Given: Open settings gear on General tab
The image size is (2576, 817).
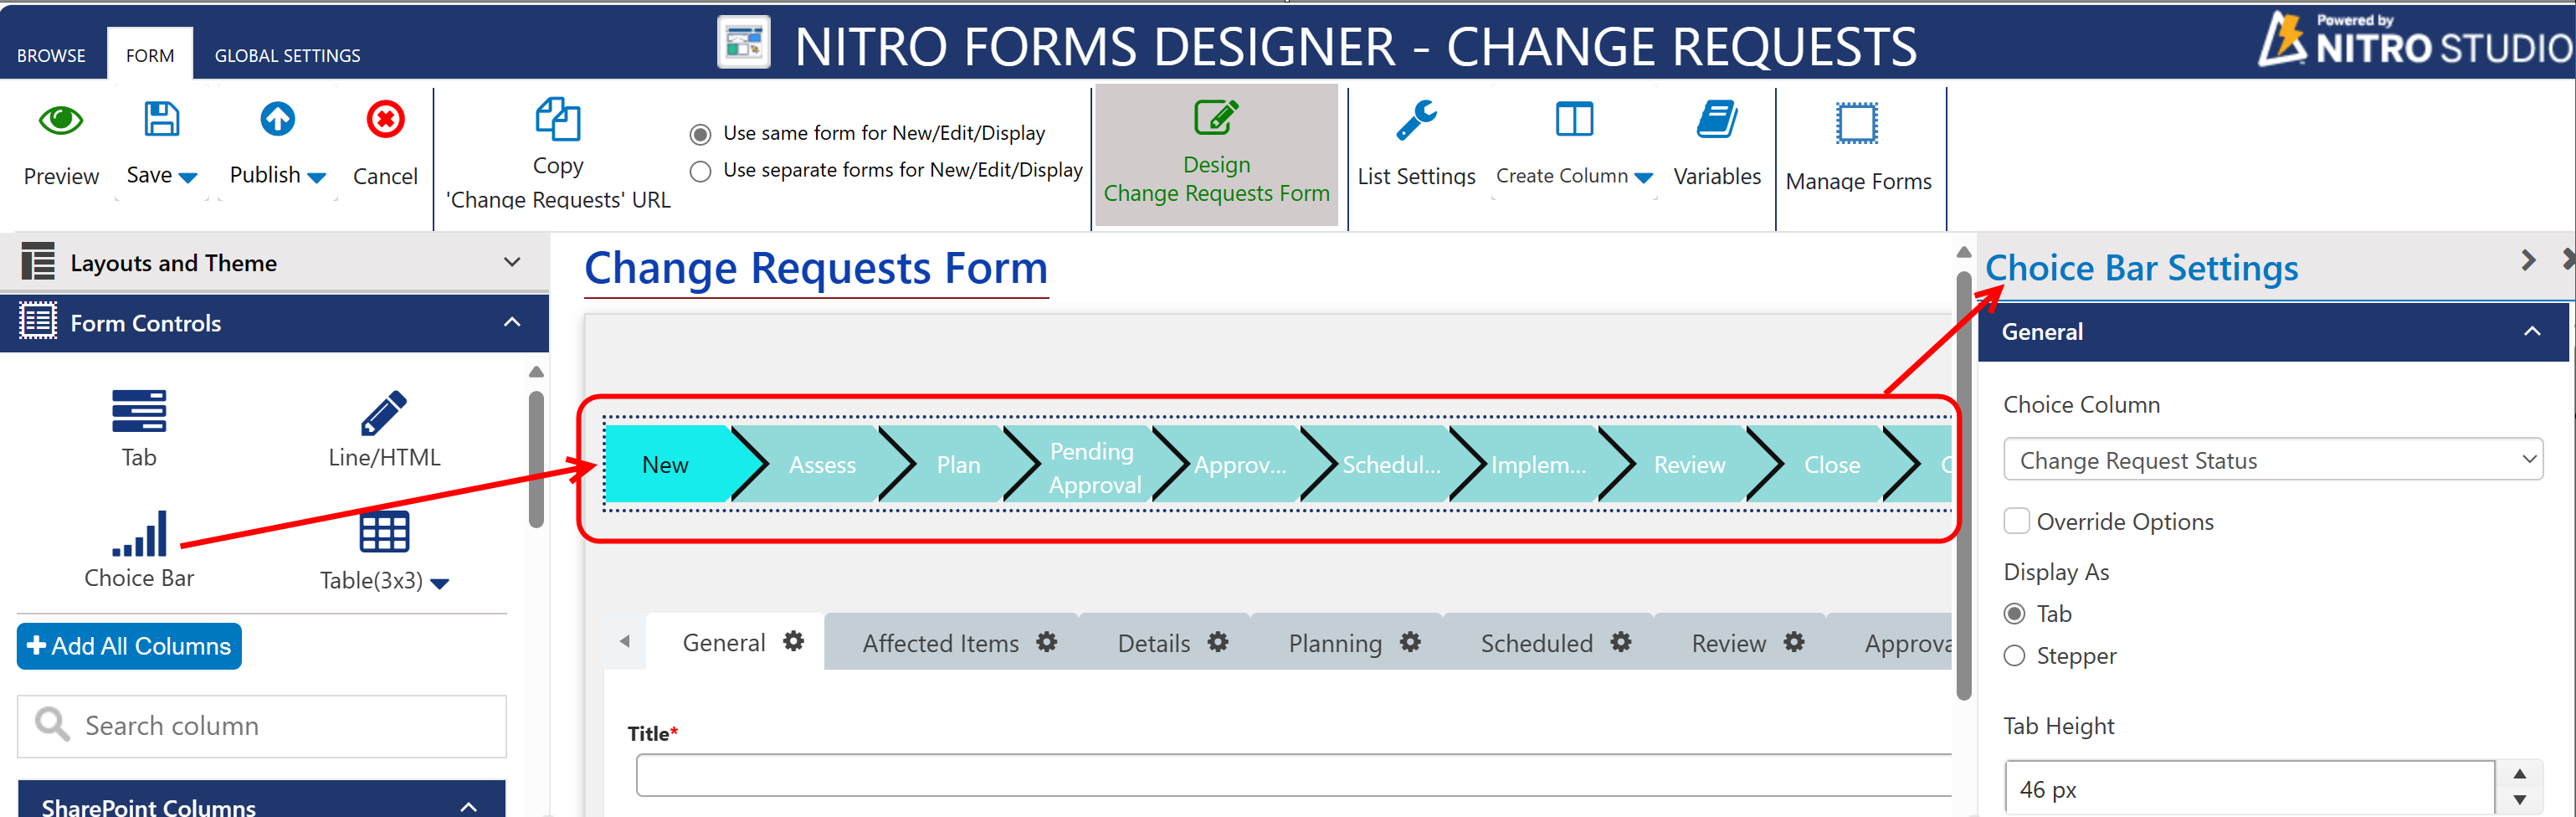Looking at the screenshot, I should click(793, 641).
